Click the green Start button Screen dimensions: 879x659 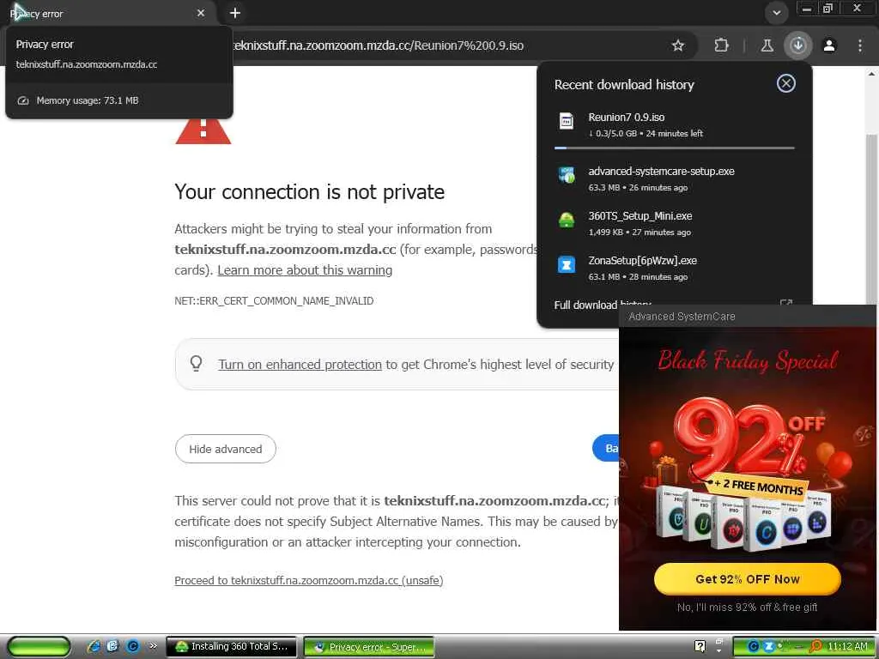tap(39, 647)
